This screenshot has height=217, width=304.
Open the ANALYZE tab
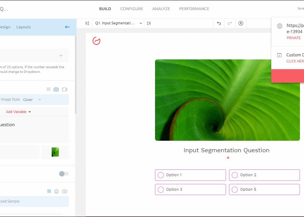(161, 9)
